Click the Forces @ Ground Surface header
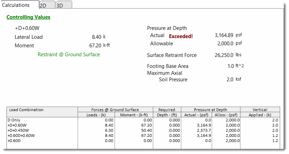289x154 pixels. pyautogui.click(x=115, y=110)
